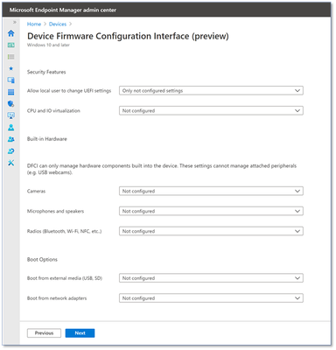
Task: Open the Dashboard sidebar icon
Action: coord(11,45)
